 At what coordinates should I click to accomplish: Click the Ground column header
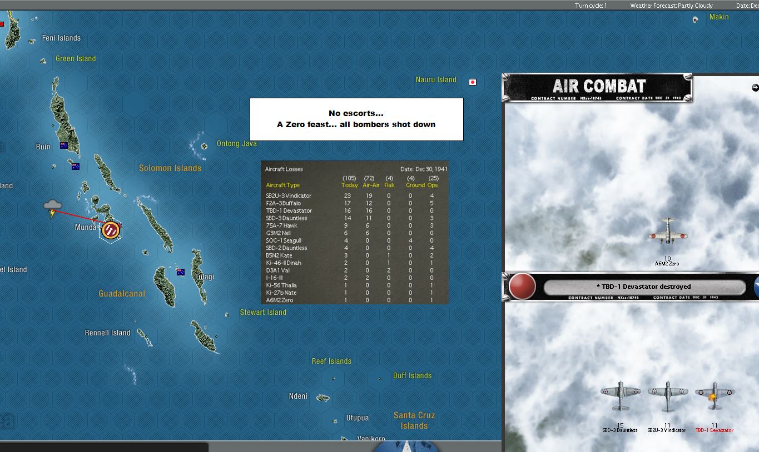(415, 185)
